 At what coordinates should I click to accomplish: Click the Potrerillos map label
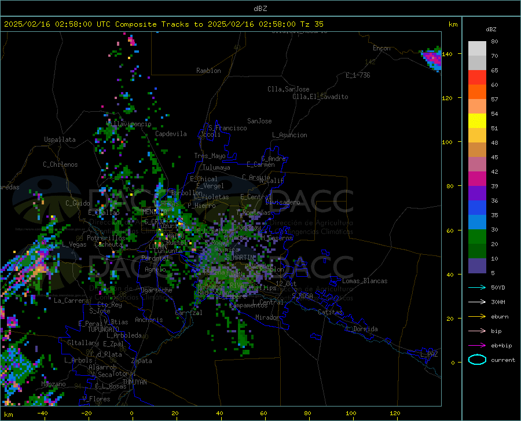pyautogui.click(x=106, y=238)
